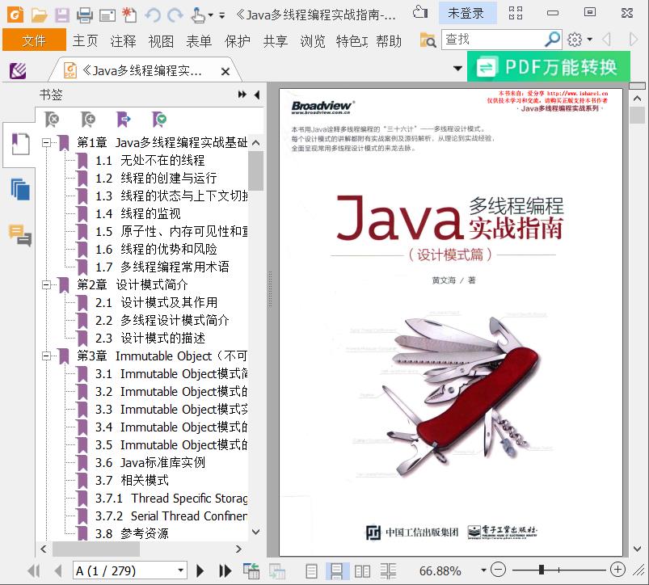The image size is (649, 585).
Task: Focus the 查找 search input field
Action: pyautogui.click(x=492, y=40)
